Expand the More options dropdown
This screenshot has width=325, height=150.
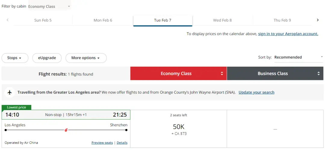(86, 58)
